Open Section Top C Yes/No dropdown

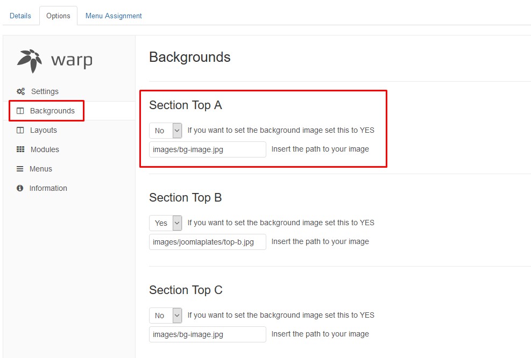[x=166, y=316]
